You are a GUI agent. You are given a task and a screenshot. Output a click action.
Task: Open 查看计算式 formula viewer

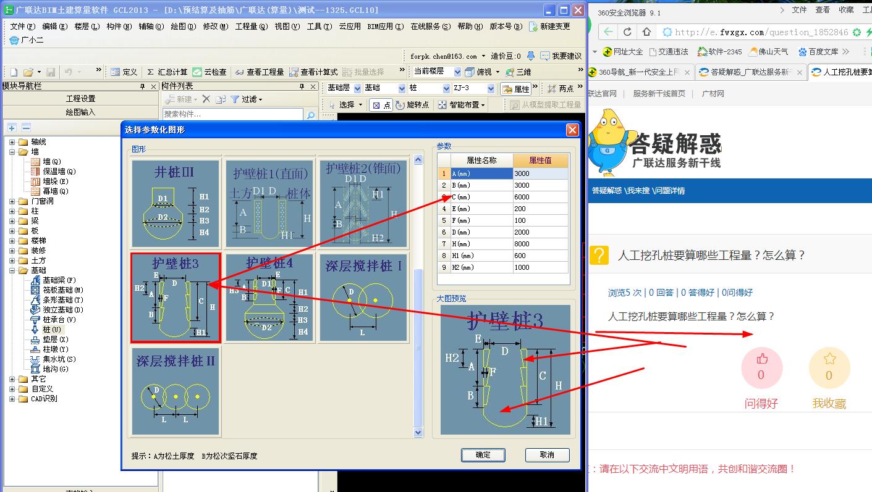point(313,72)
